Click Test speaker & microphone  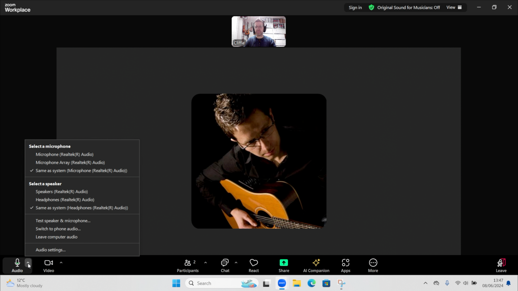click(x=63, y=221)
